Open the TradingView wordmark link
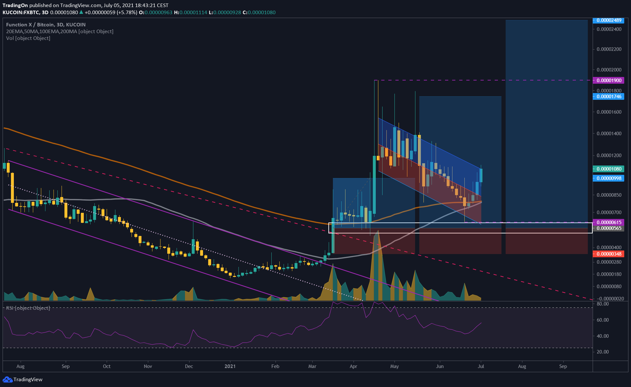The height and width of the screenshot is (387, 631). point(28,380)
